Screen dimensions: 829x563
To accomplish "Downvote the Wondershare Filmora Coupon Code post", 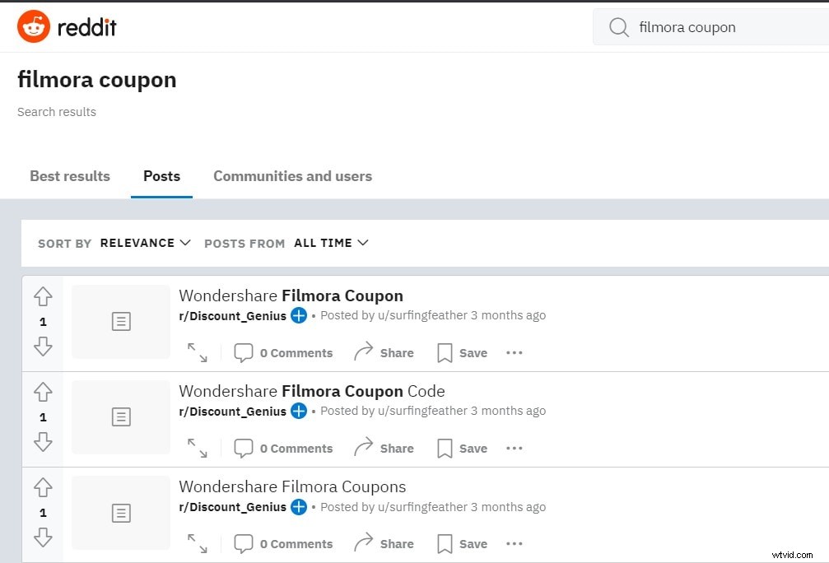I will click(43, 442).
